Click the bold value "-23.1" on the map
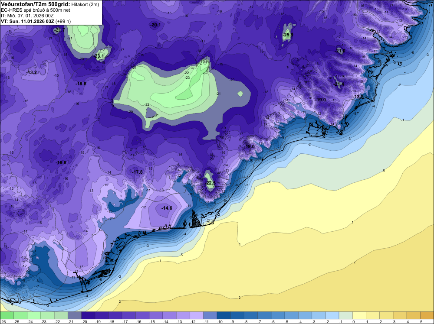The image size is (434, 324). (x=99, y=56)
